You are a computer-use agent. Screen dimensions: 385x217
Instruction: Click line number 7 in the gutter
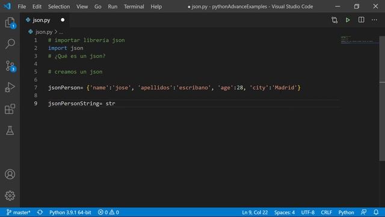coord(36,87)
